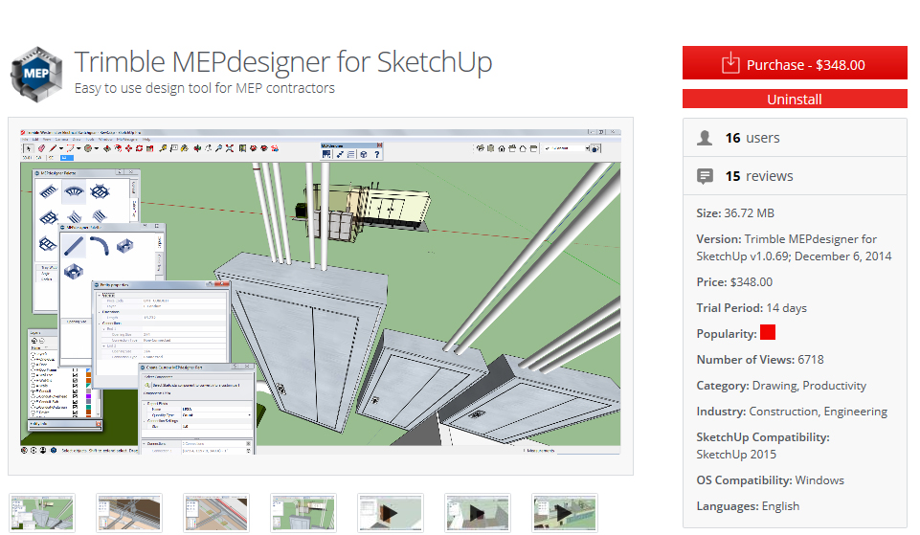Play the second video thumbnail
The width and height of the screenshot is (920, 535).
pyautogui.click(x=478, y=513)
